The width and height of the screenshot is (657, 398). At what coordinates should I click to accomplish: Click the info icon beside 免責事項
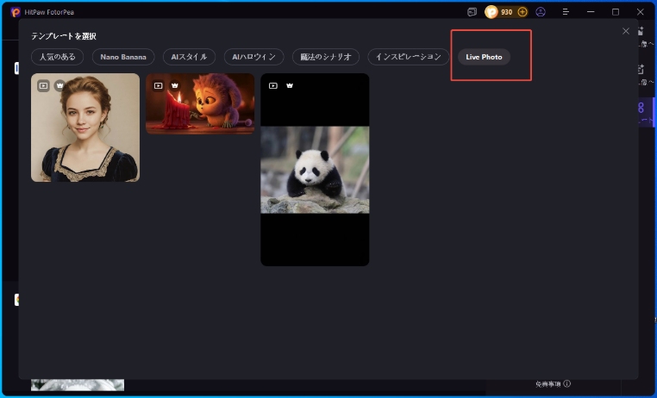[x=567, y=384]
